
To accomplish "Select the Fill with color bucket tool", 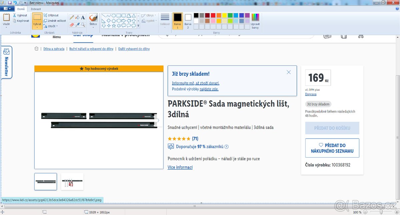I will (x=77, y=17).
